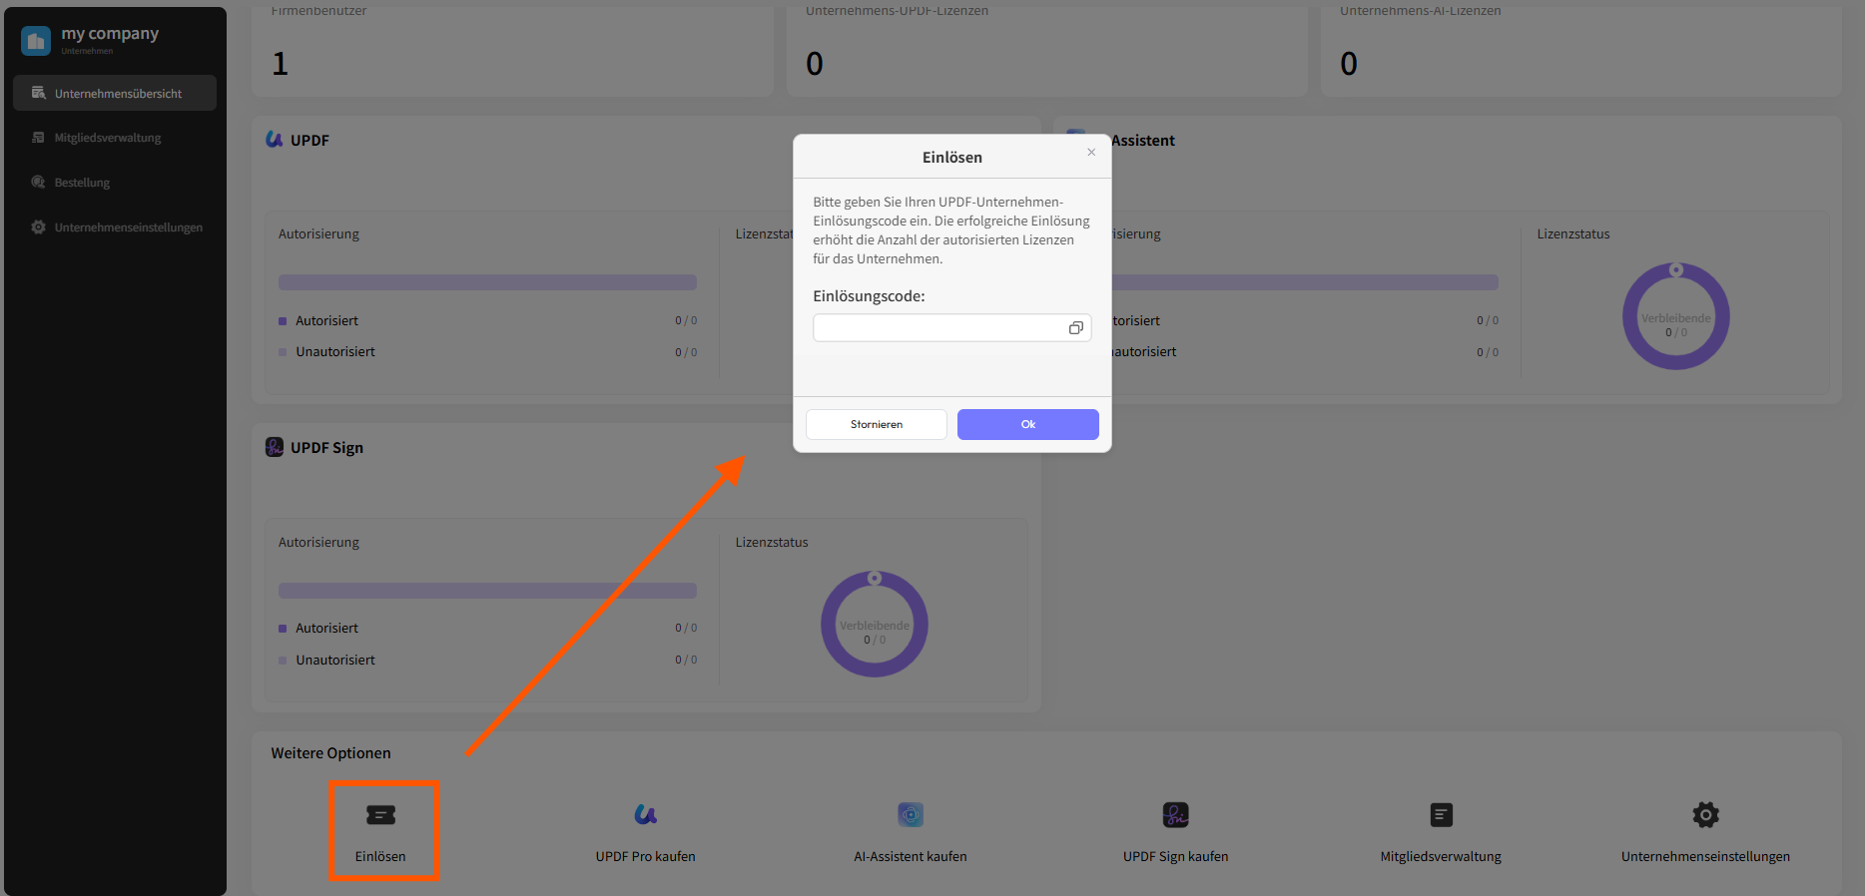This screenshot has width=1865, height=896.
Task: Click the "my company" name in the sidebar
Action: pyautogui.click(x=110, y=34)
